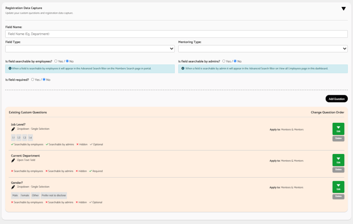This screenshot has width=353, height=224.
Task: Select No for searchable by admins
Action: (x=235, y=61)
